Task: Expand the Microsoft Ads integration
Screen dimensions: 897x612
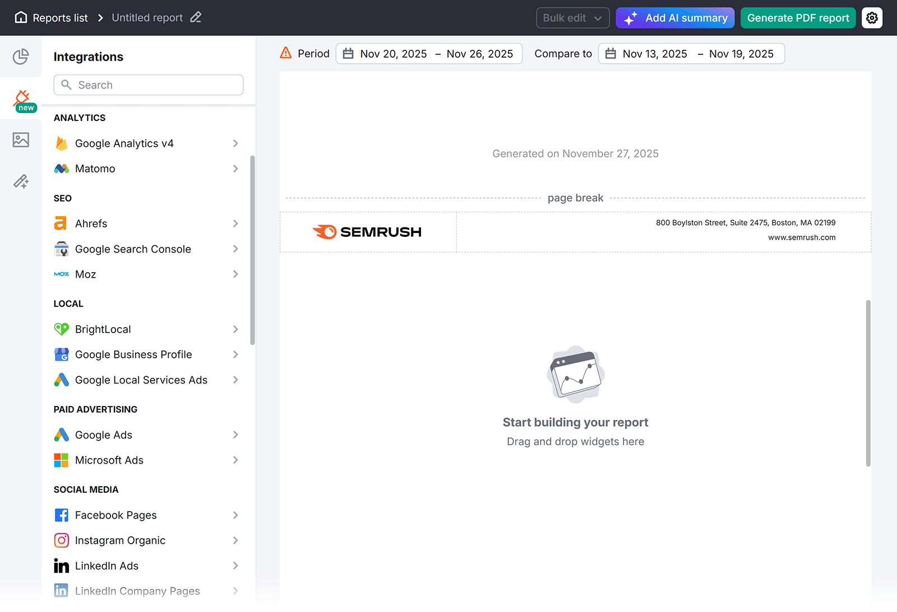Action: point(236,460)
